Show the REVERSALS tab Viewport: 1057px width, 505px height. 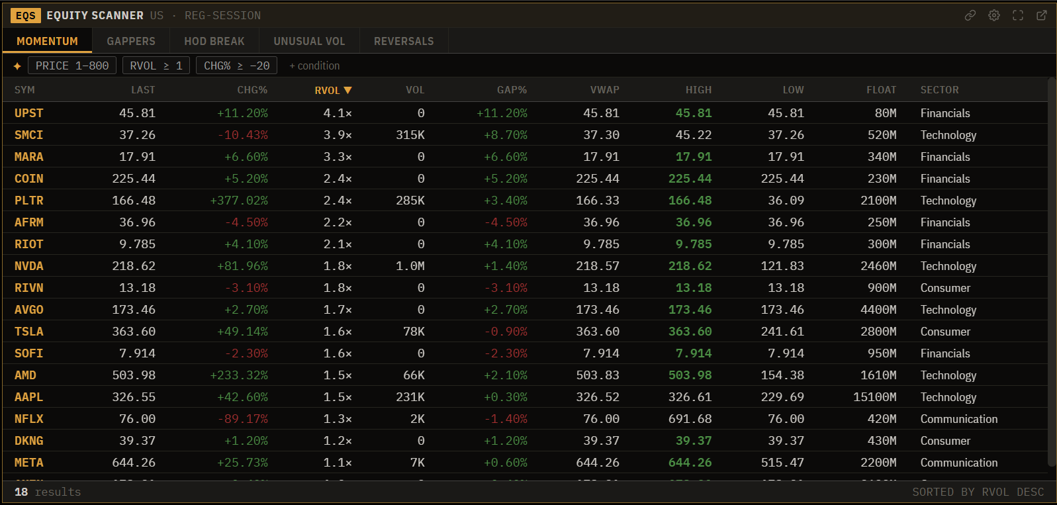coord(404,41)
